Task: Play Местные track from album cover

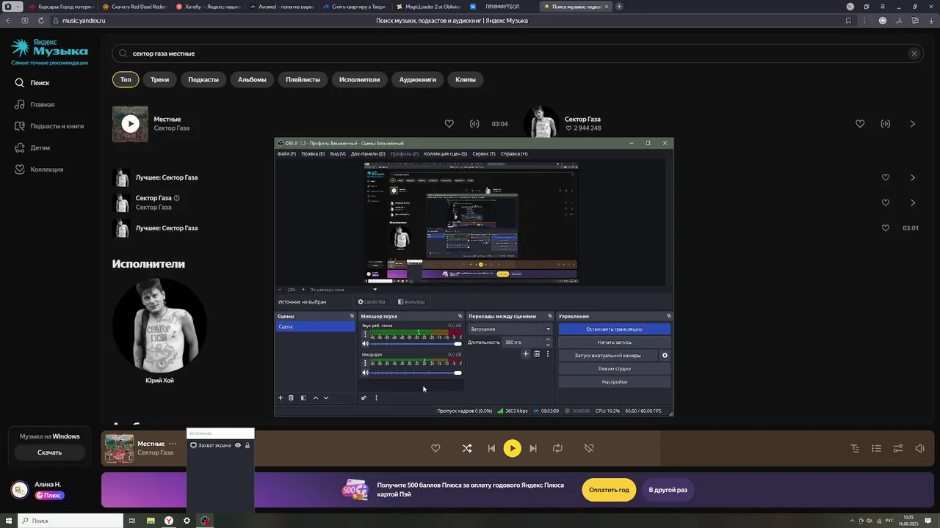Action: [x=130, y=124]
